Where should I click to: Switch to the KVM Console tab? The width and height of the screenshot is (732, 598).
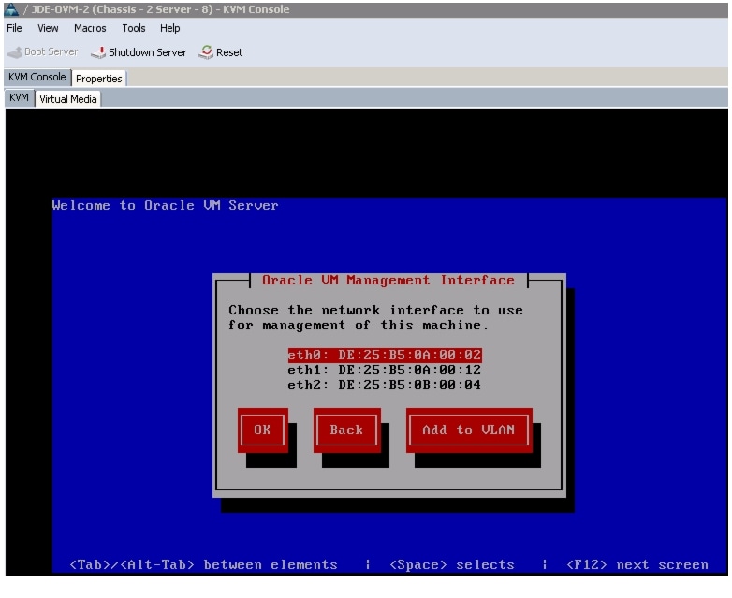[x=37, y=77]
